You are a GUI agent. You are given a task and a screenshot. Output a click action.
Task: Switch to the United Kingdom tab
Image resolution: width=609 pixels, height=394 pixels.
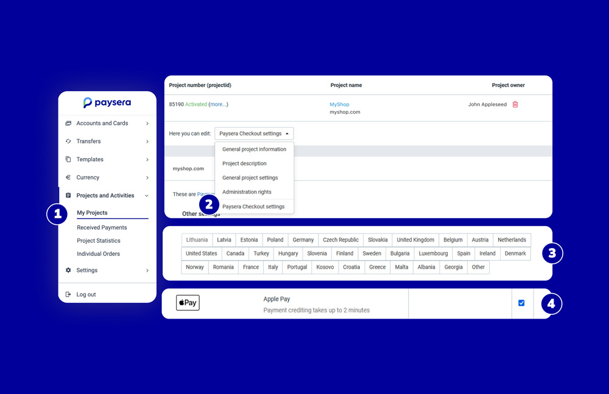(x=415, y=240)
